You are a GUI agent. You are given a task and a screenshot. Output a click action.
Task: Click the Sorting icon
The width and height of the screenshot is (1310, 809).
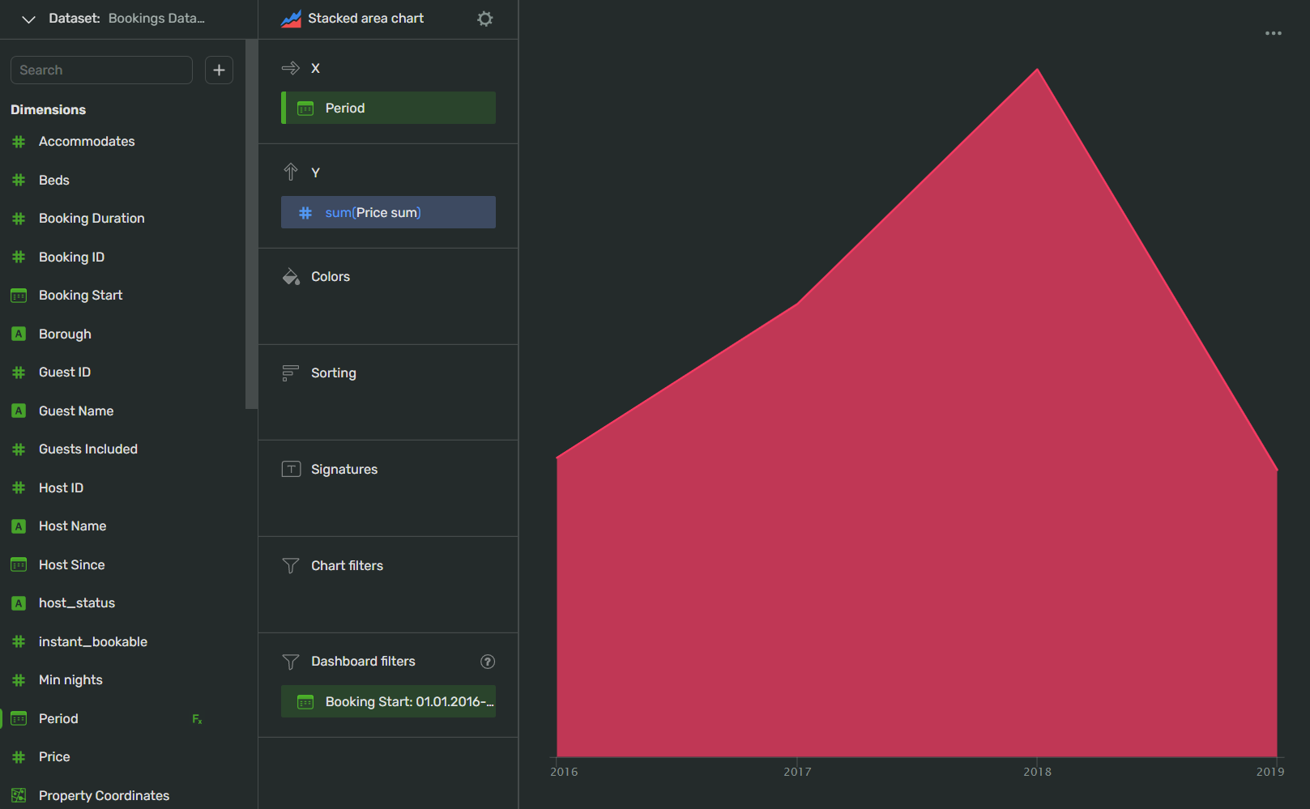pyautogui.click(x=291, y=373)
